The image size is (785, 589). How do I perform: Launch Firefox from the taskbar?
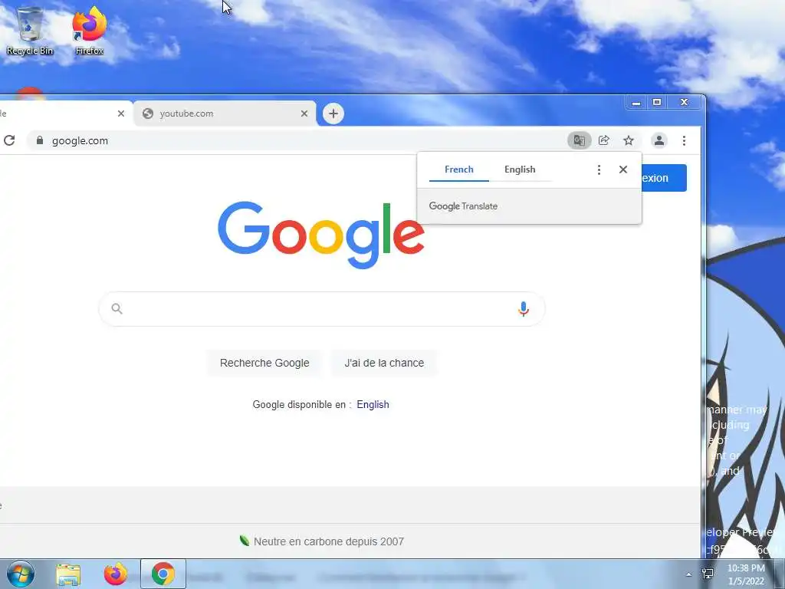pos(116,574)
